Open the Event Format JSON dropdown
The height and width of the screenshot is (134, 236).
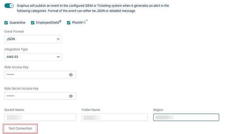33,39
